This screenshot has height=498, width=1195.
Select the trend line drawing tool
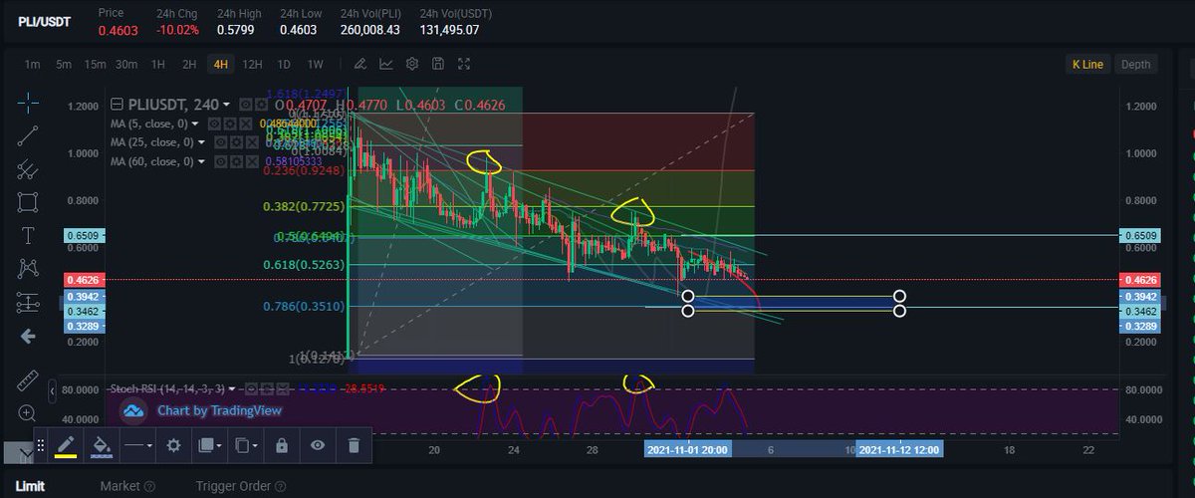click(29, 136)
